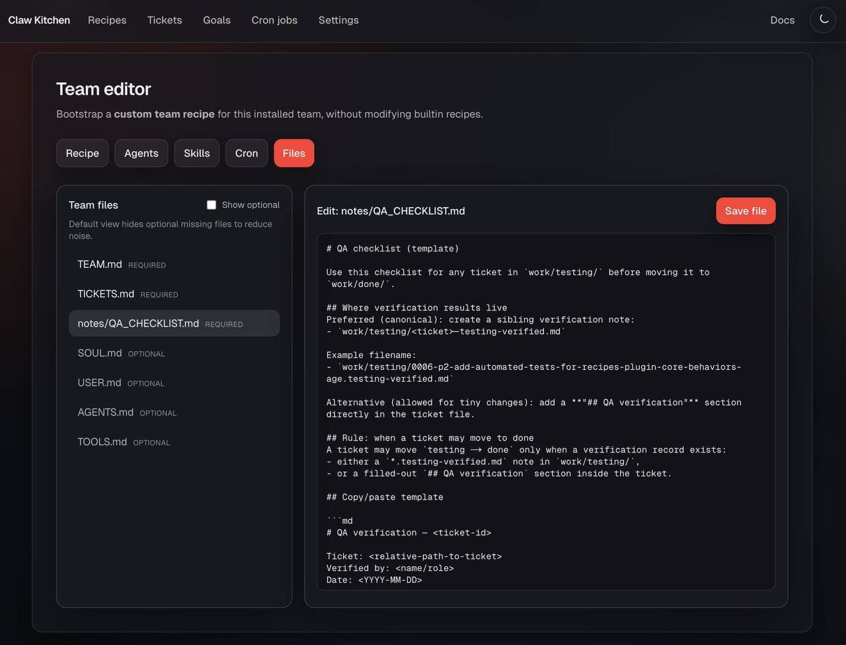Screen dimensions: 846x645
Task: Select the TOOLS.md file
Action: [102, 442]
